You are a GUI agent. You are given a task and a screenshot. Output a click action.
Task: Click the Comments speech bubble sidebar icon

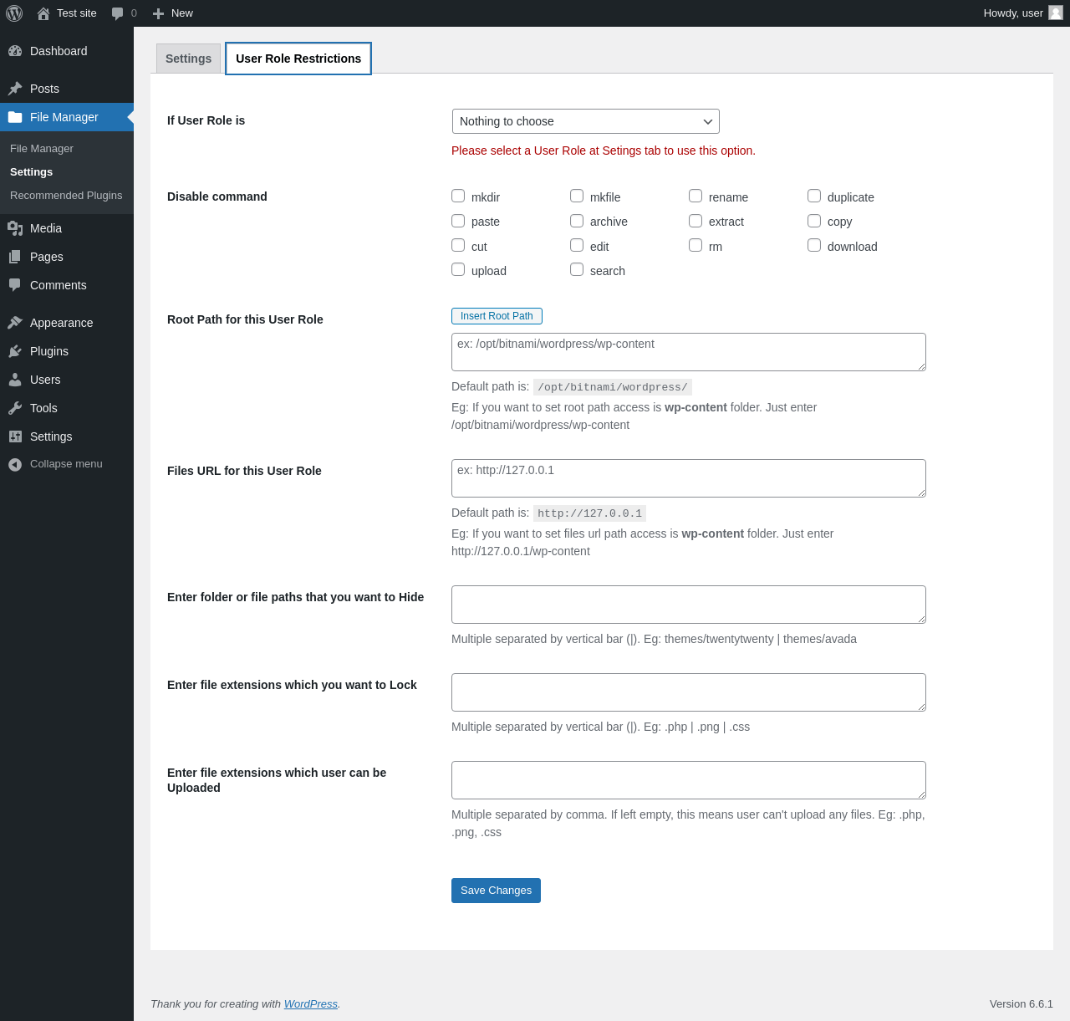click(x=15, y=285)
